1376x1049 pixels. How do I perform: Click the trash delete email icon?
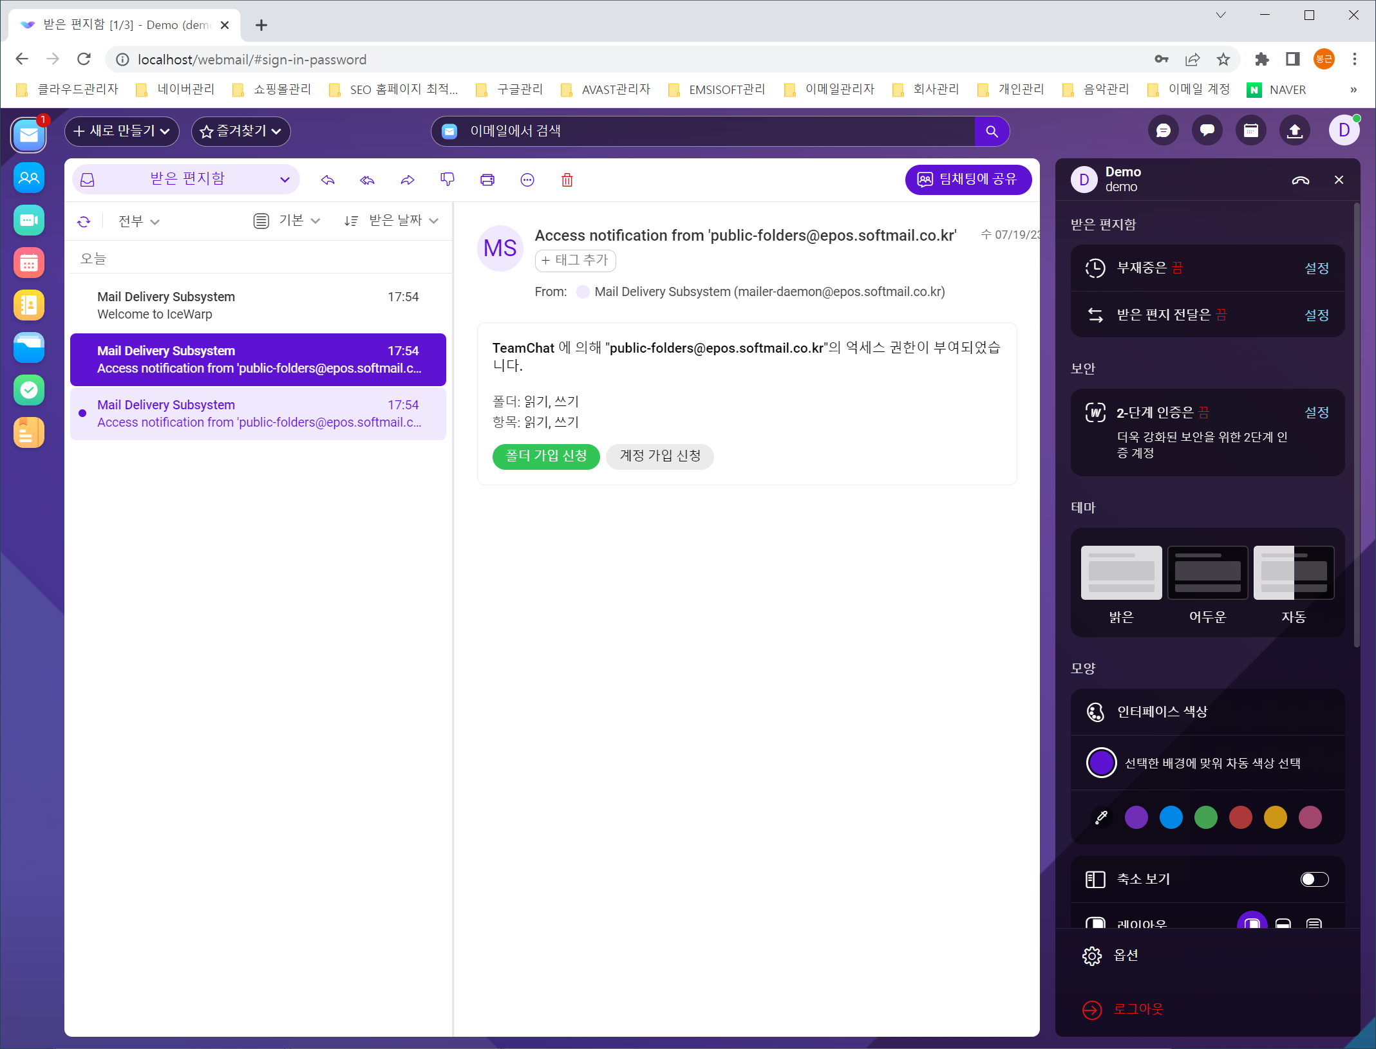tap(567, 180)
